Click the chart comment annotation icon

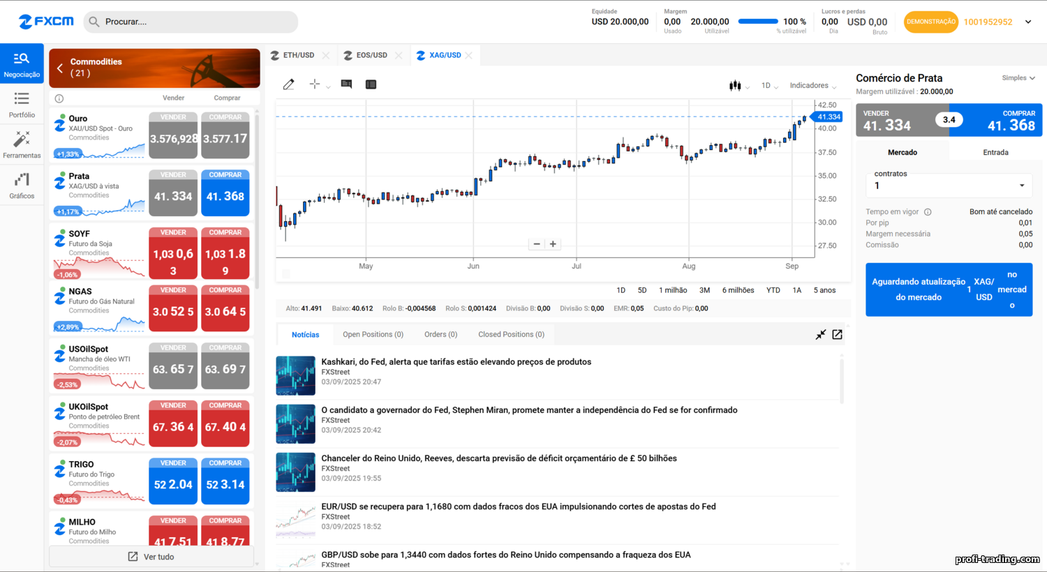[346, 84]
